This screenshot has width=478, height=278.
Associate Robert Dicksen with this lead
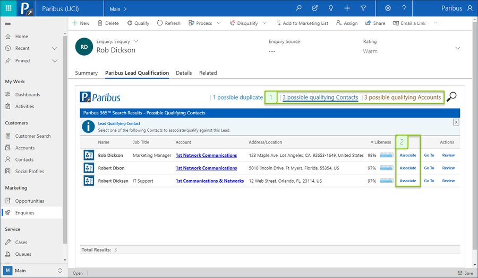coord(408,181)
